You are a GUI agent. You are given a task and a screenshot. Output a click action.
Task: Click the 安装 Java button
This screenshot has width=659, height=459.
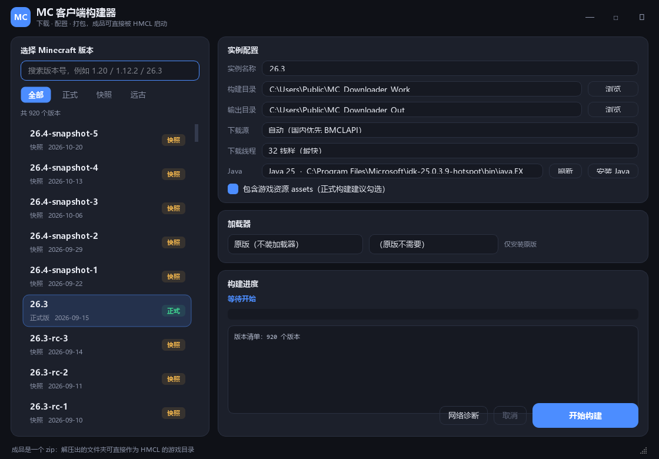pyautogui.click(x=613, y=171)
